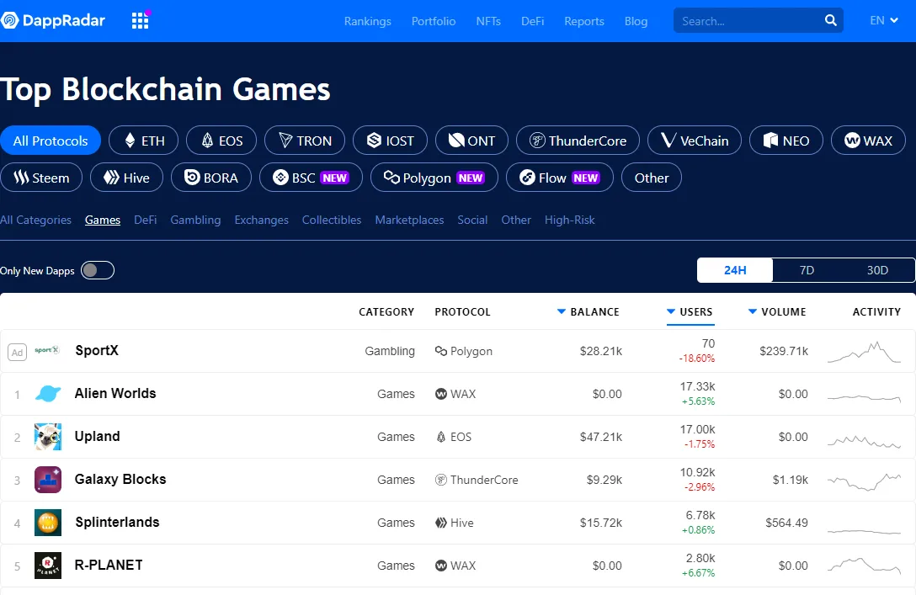Click the SportX ad logo
The height and width of the screenshot is (595, 916).
[47, 350]
